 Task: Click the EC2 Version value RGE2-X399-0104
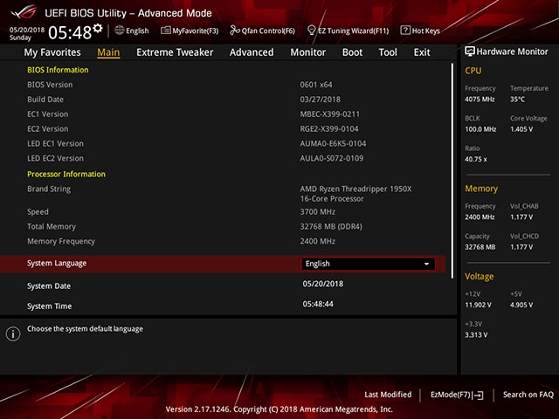coord(329,128)
